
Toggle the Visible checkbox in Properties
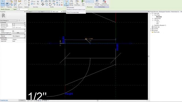click(x=13, y=31)
